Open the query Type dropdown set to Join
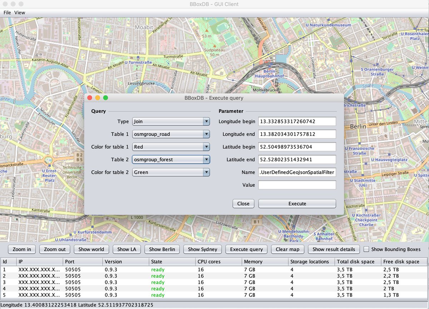429x309 pixels. pyautogui.click(x=171, y=122)
